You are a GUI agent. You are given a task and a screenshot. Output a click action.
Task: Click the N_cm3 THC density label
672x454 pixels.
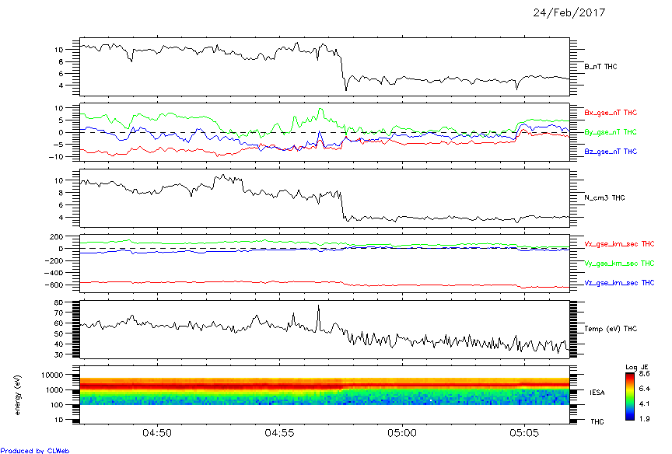point(604,198)
